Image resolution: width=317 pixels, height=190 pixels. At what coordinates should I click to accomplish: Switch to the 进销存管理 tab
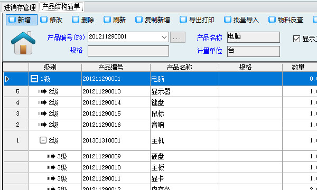[20, 7]
